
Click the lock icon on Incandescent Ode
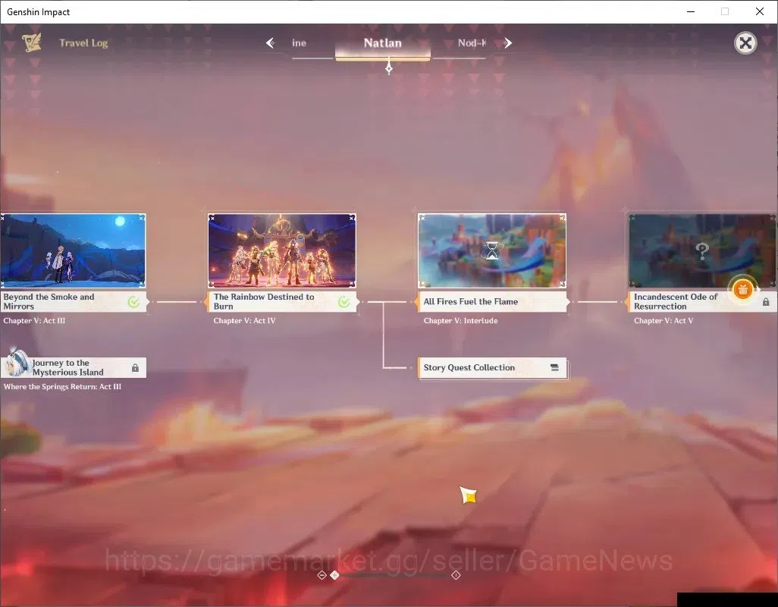pyautogui.click(x=766, y=302)
